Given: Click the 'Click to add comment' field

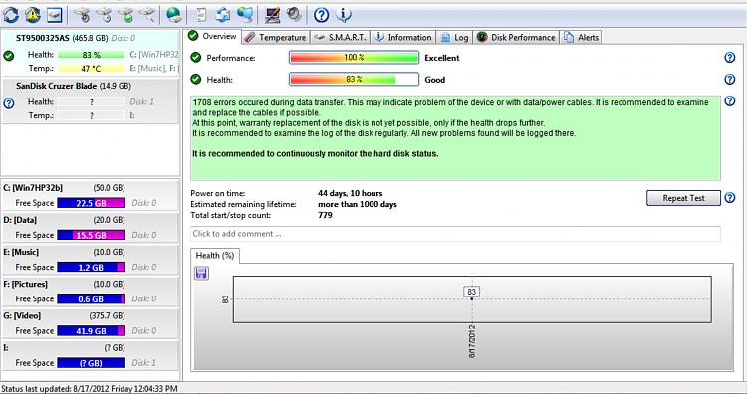Looking at the screenshot, I should coord(455,234).
